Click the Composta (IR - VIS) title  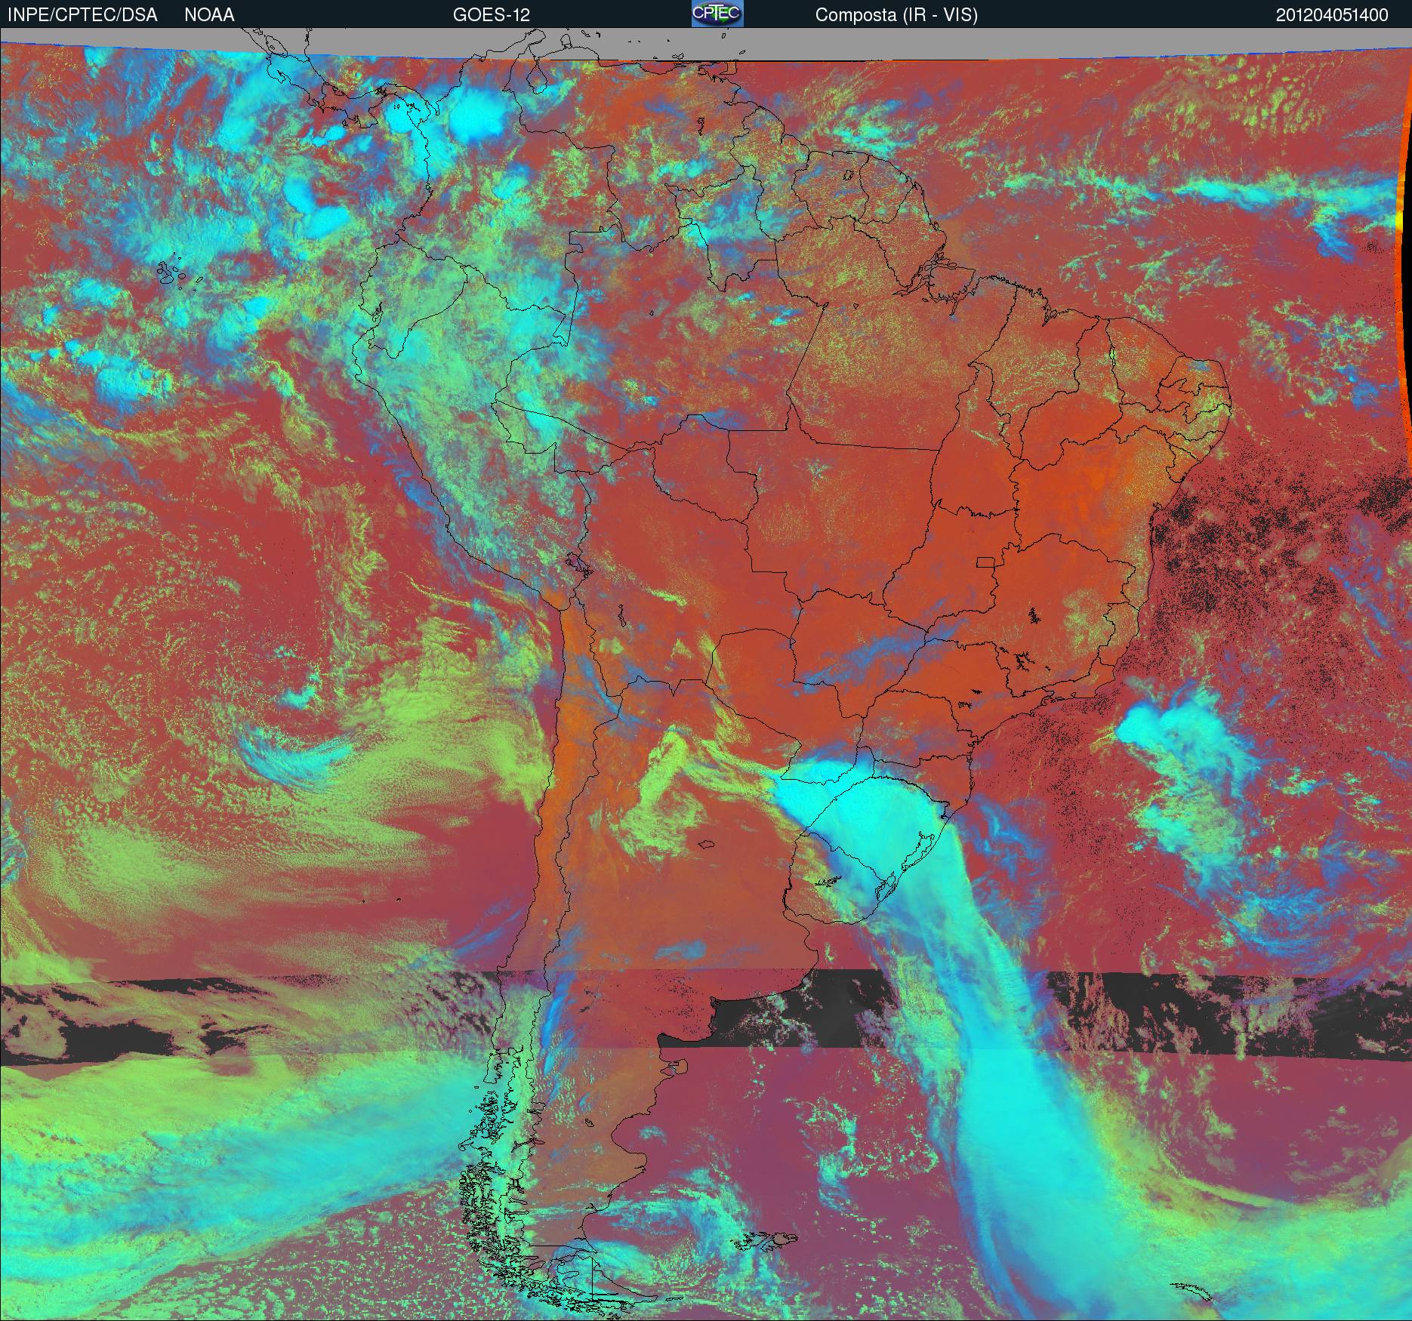point(896,15)
